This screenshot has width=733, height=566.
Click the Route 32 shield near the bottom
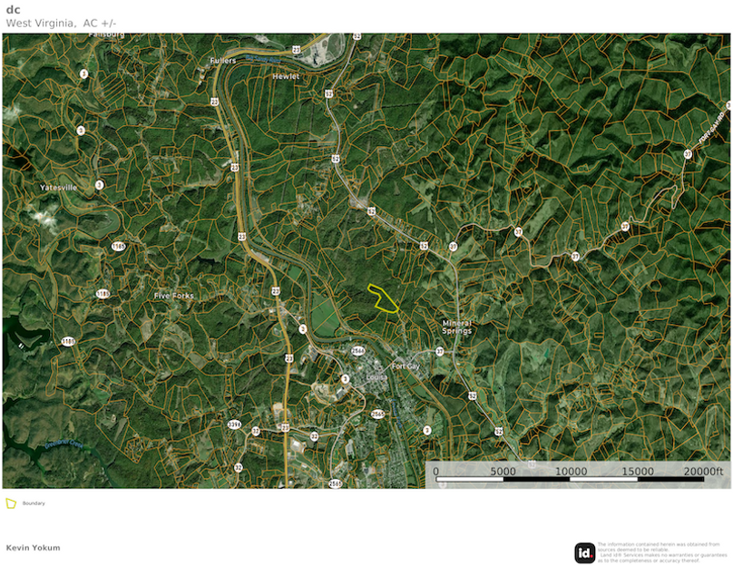(x=239, y=468)
